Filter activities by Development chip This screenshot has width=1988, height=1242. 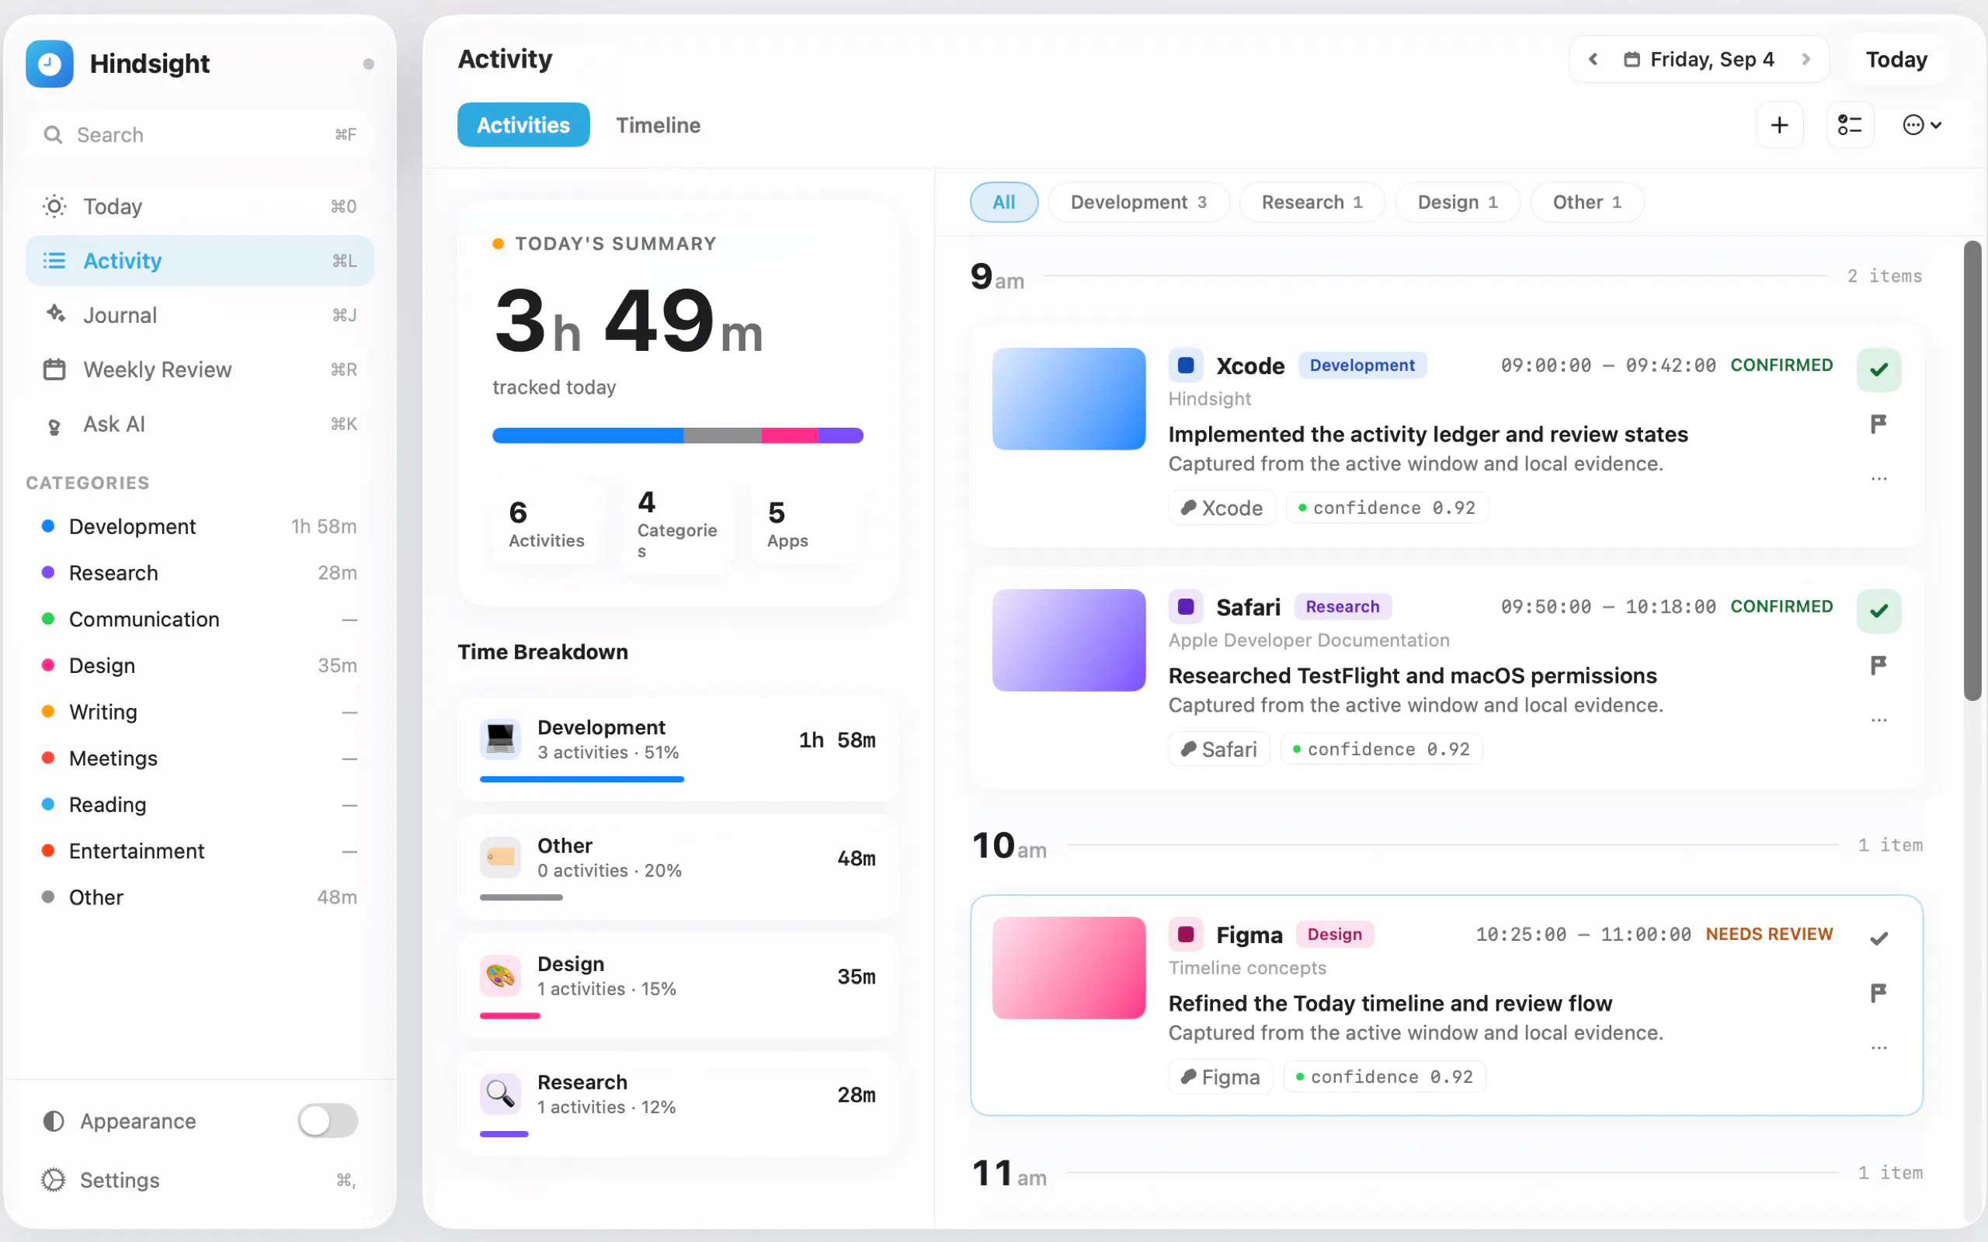pos(1138,202)
